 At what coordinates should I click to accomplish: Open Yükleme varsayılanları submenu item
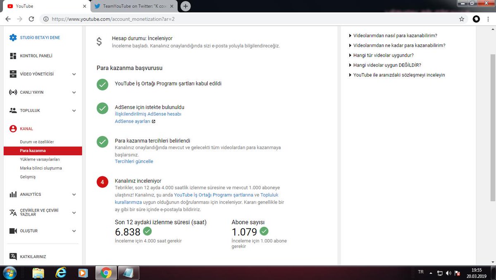click(x=40, y=159)
